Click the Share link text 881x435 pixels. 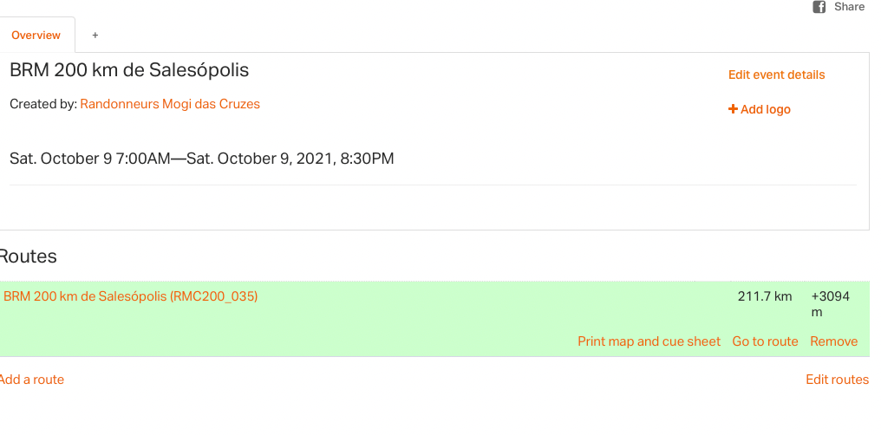coord(849,7)
